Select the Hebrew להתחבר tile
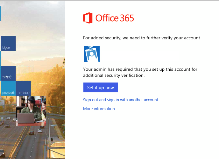Screen dimensions: 219x159 [x=24, y=89]
